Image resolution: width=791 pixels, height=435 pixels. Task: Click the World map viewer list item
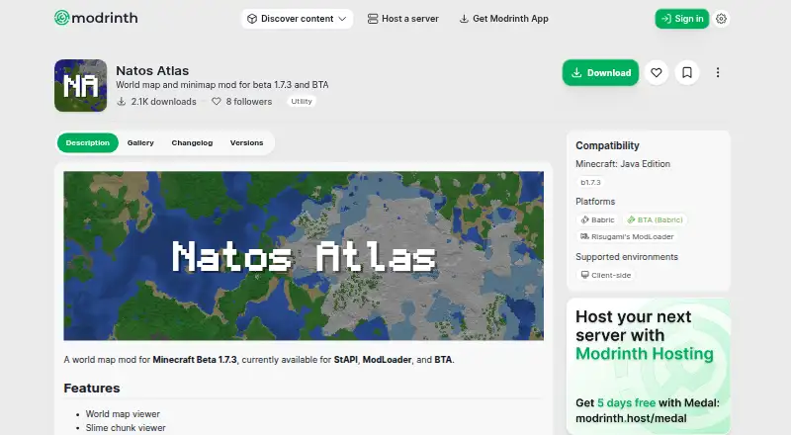123,414
